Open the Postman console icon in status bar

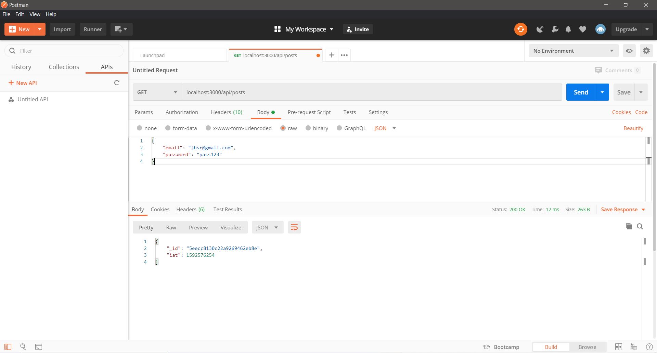click(39, 347)
